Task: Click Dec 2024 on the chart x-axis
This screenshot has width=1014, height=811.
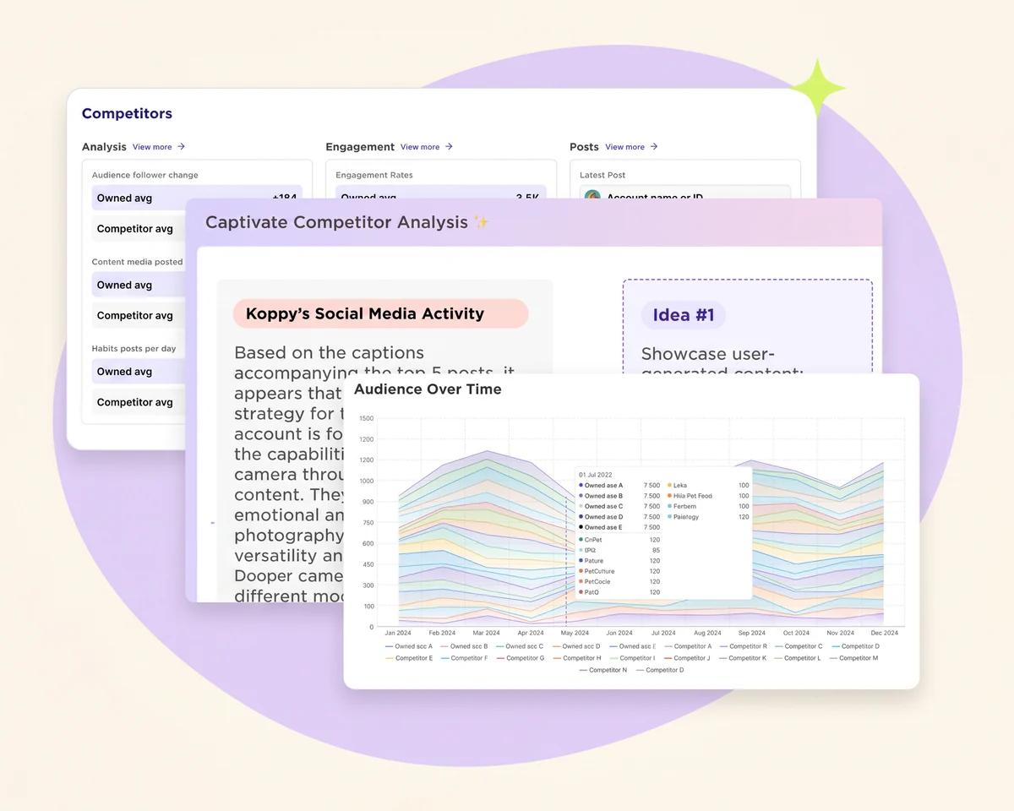Action: coord(884,633)
